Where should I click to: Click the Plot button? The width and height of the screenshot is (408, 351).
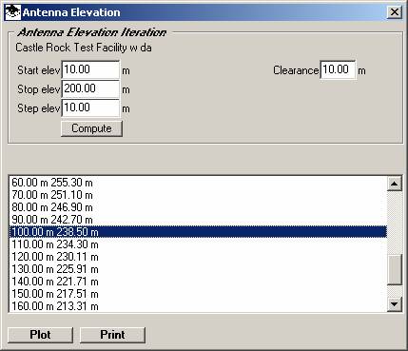tap(40, 335)
